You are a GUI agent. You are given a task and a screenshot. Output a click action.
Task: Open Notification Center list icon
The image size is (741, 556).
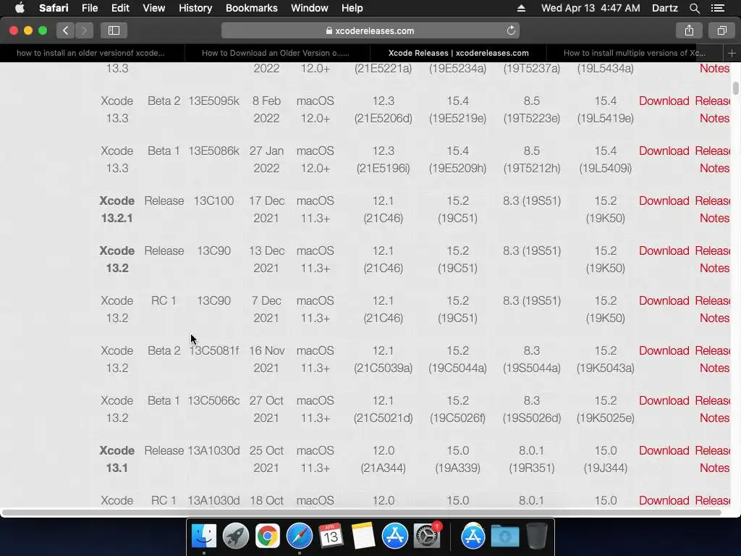(x=718, y=8)
